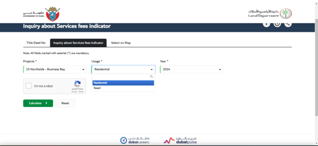The image size is (318, 146).
Task: Switch to the Select on Map tab
Action: (121, 43)
